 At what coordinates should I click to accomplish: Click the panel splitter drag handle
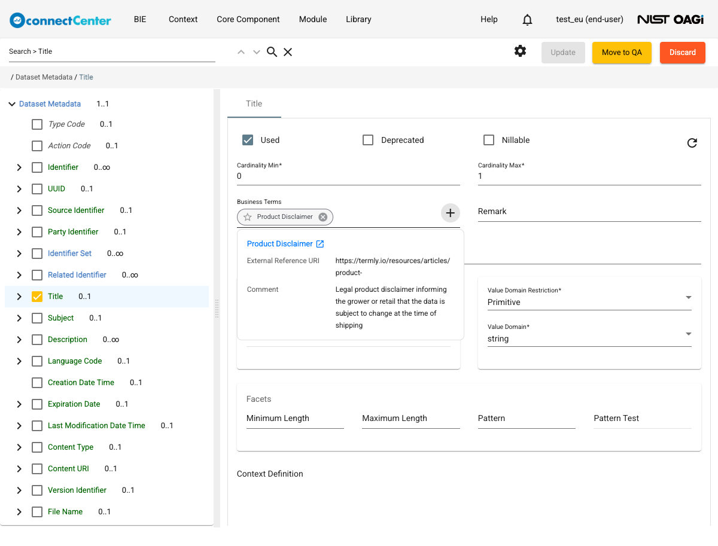click(x=217, y=308)
